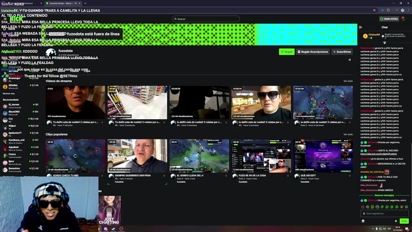Click the microphone icon in system tray
This screenshot has height=232, width=412.
pos(377,229)
